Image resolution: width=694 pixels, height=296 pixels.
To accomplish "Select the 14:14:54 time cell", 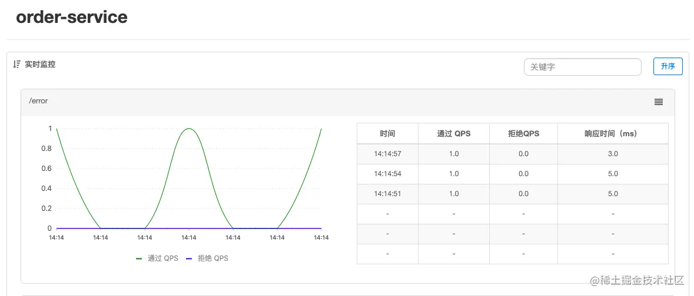I will tap(388, 174).
